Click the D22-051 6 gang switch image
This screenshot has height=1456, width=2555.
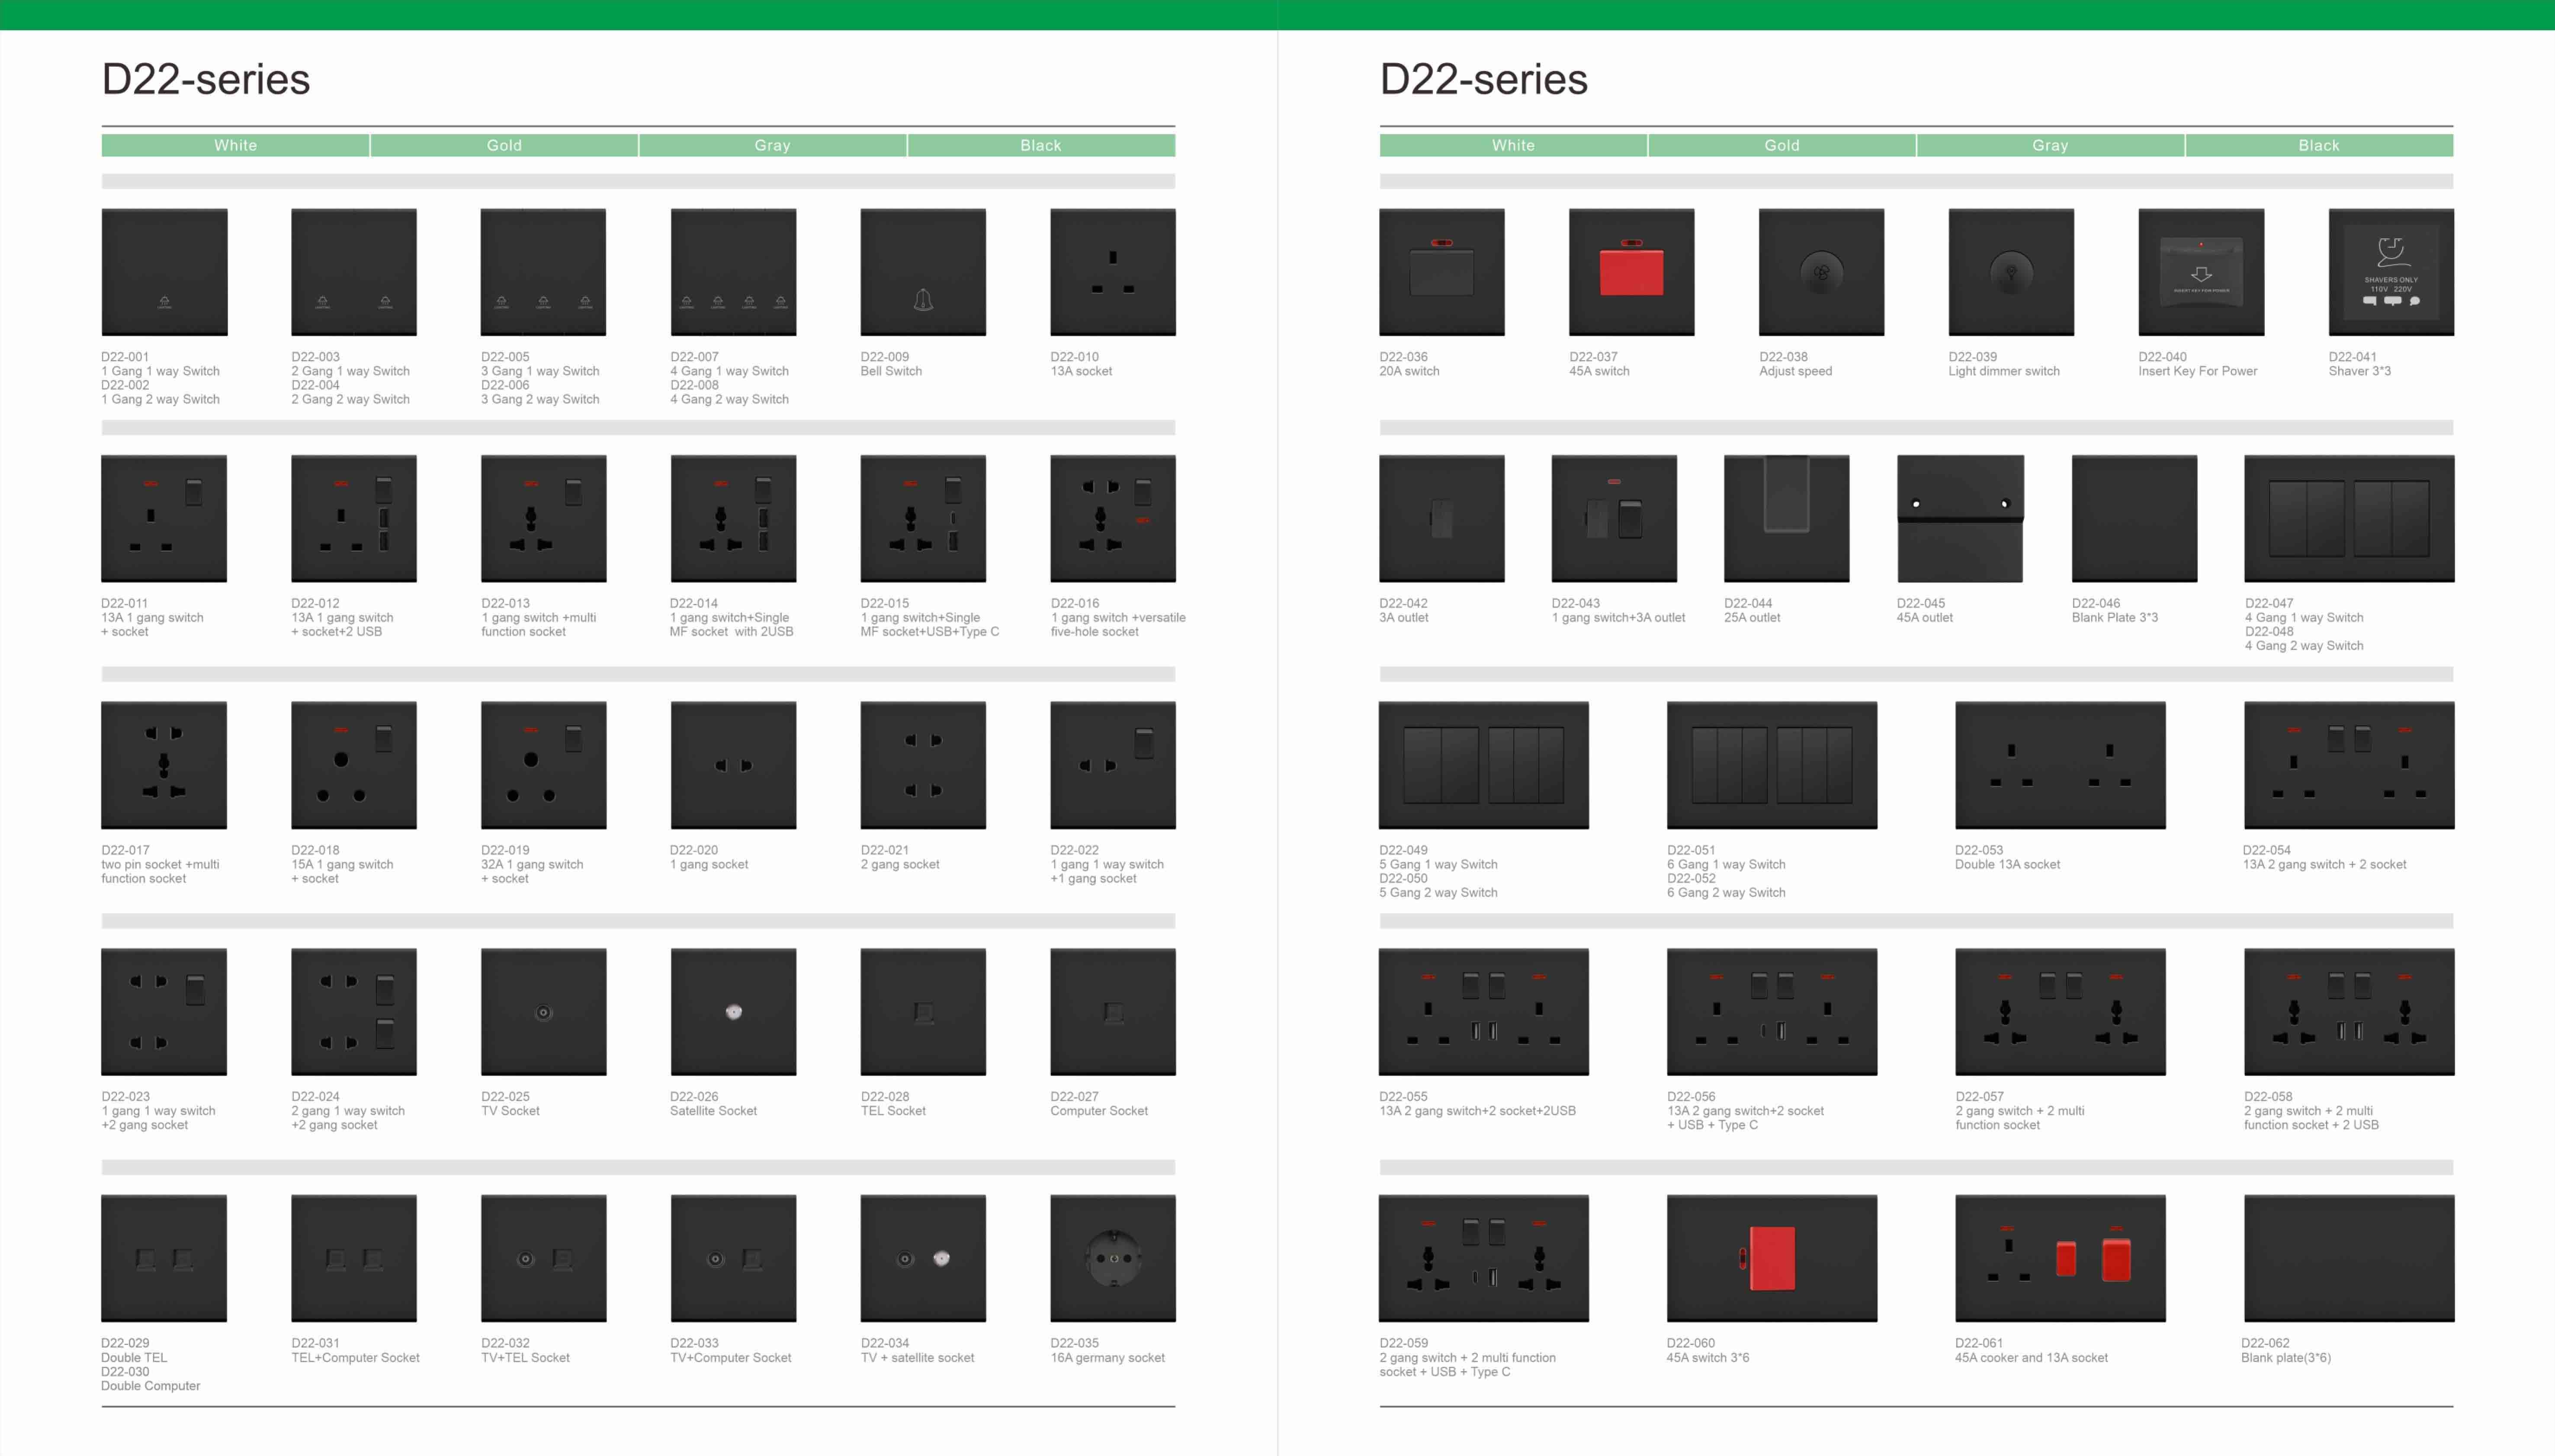(1772, 765)
